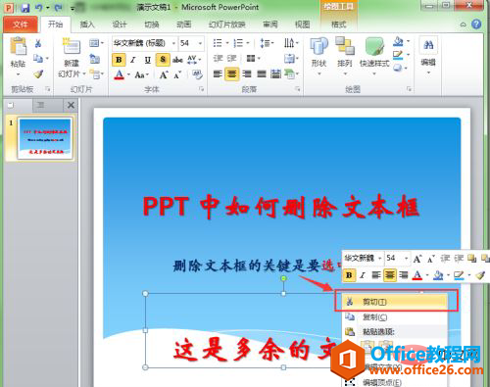Open the Font dialog launcher in Font group

[201, 89]
